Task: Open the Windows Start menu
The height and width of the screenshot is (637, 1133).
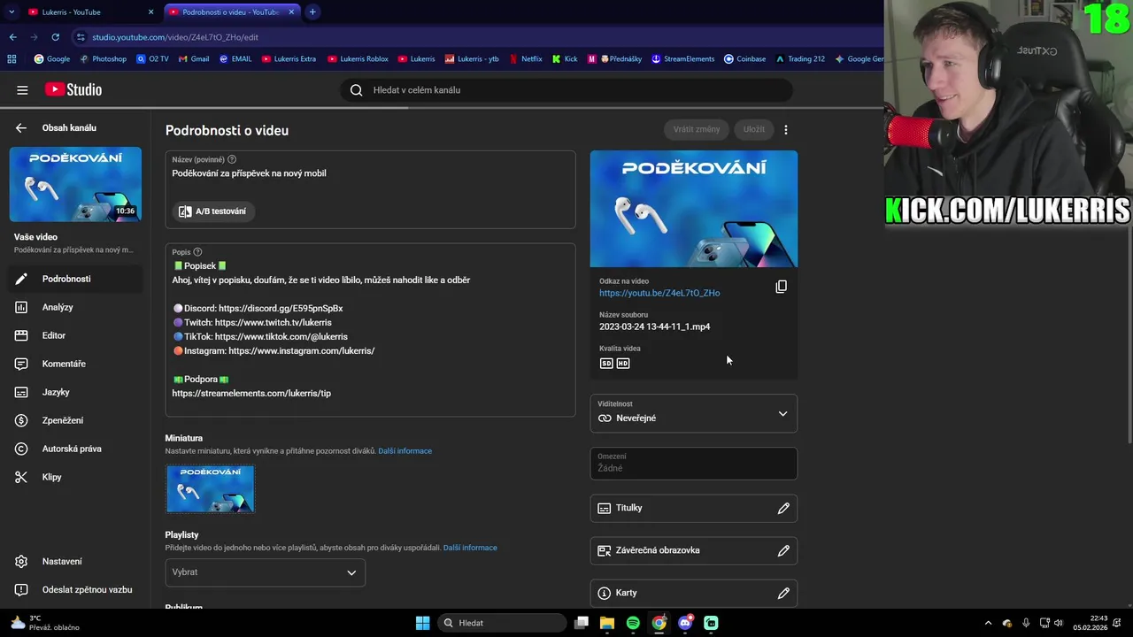Action: [422, 623]
